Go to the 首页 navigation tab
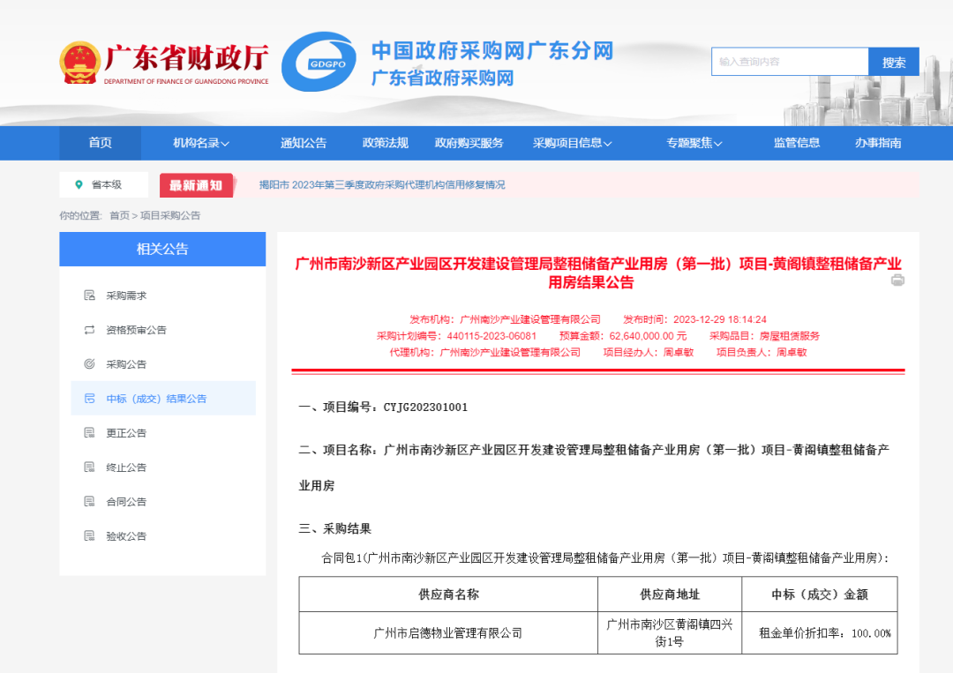953x673 pixels. 101,144
